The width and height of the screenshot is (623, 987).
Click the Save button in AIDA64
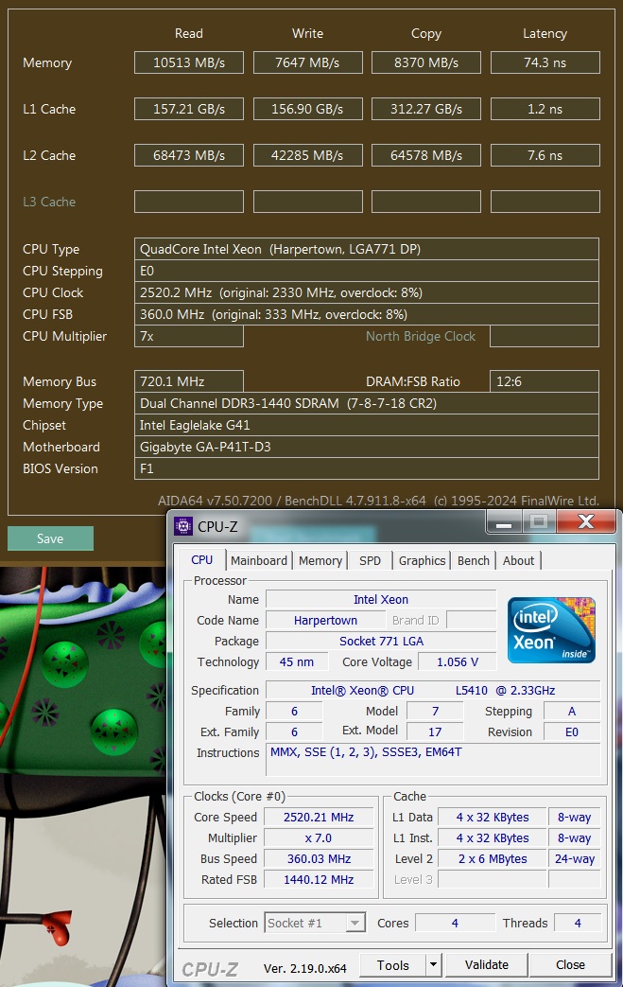[50, 538]
